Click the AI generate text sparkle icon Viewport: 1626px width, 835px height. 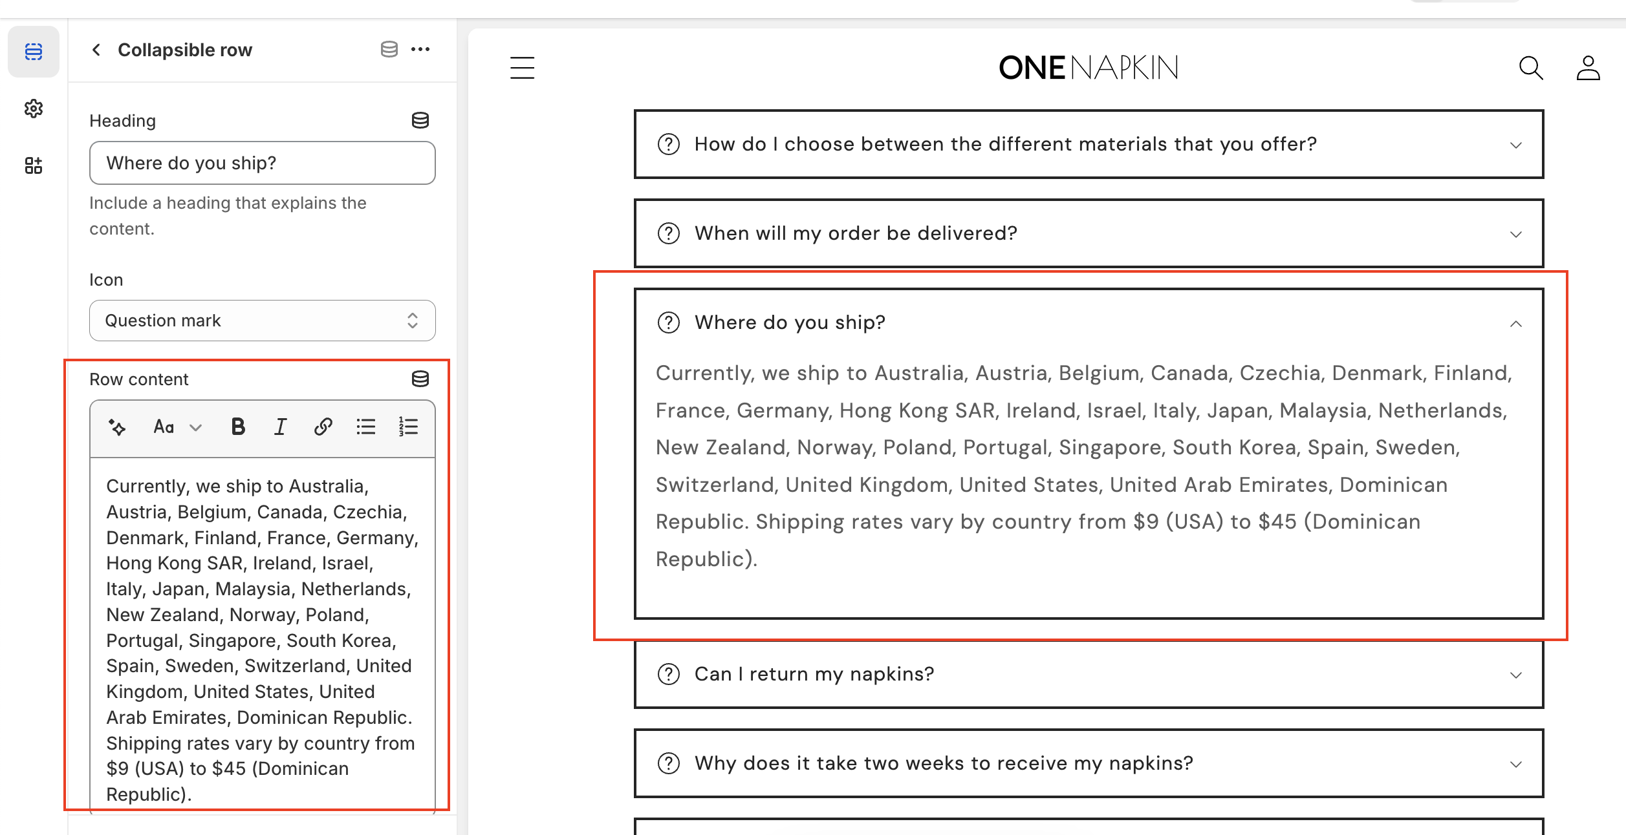[117, 427]
